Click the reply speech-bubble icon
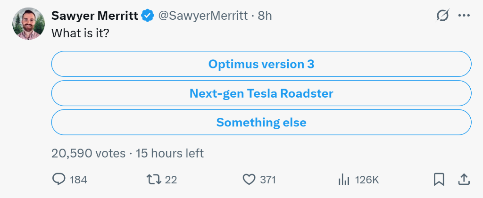 coord(58,180)
